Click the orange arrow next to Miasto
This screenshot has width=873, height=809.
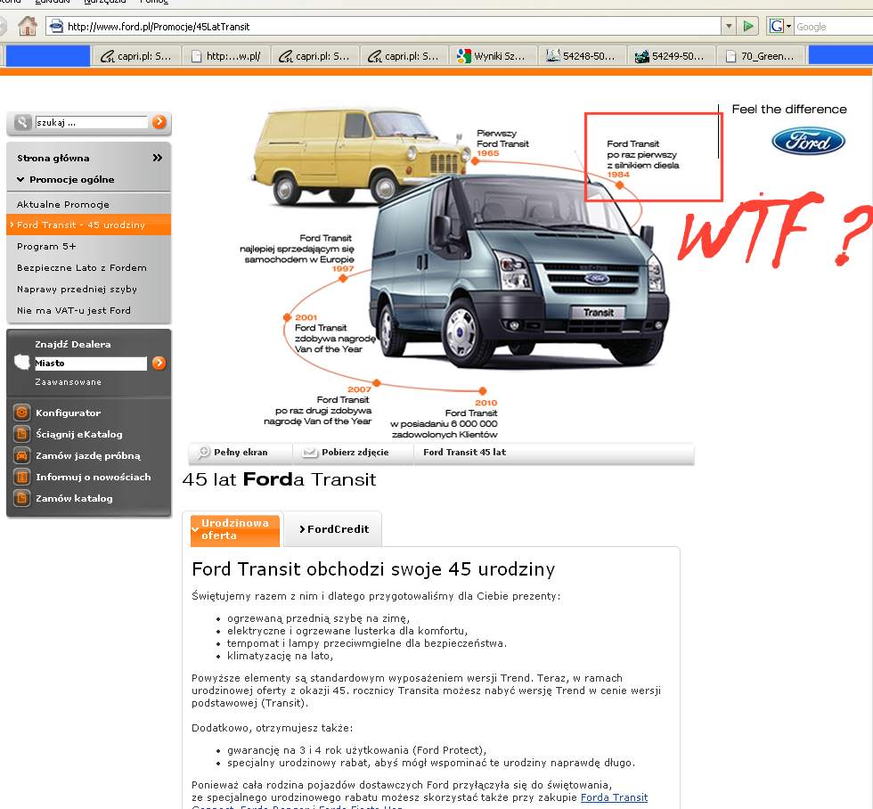[159, 363]
